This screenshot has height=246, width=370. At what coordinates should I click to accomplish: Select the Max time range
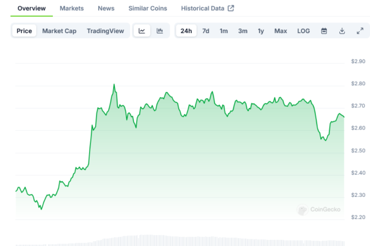(x=280, y=31)
